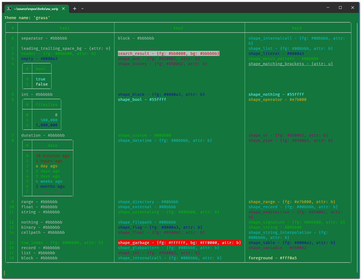Click the shape_list entry

click(x=291, y=48)
